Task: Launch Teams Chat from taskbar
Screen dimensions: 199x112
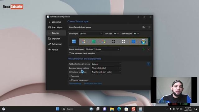Action: pos(104,109)
